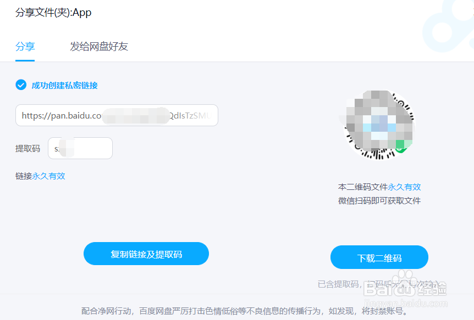The width and height of the screenshot is (474, 320).
Task: Click 本二维码文件永久有效 text under QR code
Action: (x=379, y=187)
